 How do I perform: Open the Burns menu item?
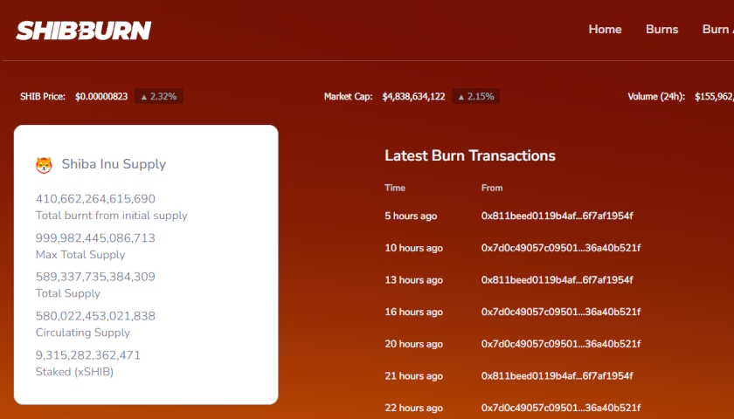pyautogui.click(x=662, y=29)
